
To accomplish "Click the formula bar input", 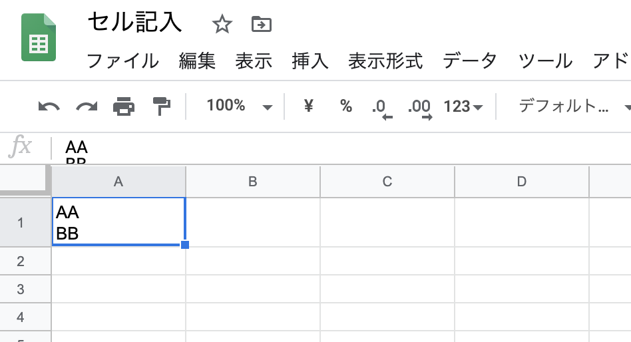I will 333,148.
